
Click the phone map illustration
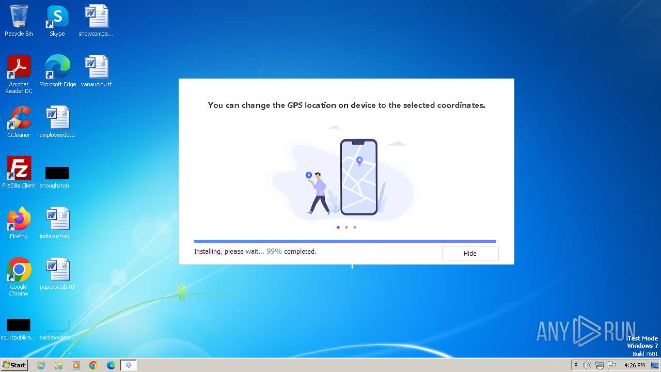pyautogui.click(x=358, y=177)
